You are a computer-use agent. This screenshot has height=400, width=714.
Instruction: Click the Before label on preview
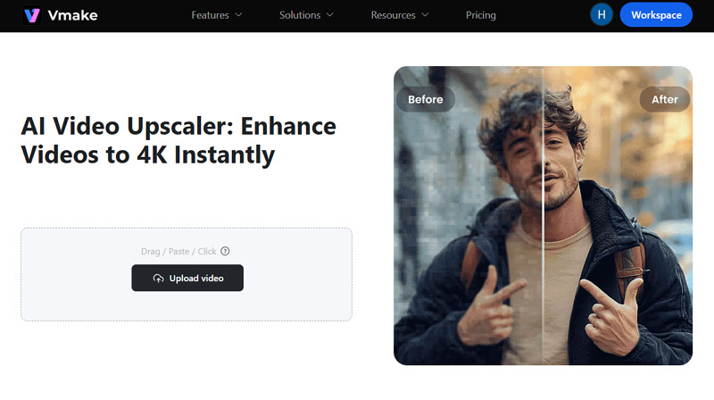point(426,99)
